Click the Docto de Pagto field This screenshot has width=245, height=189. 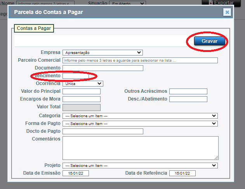point(103,131)
